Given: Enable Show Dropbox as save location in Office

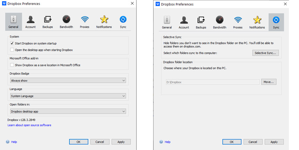Looking at the screenshot, I should (12, 65).
